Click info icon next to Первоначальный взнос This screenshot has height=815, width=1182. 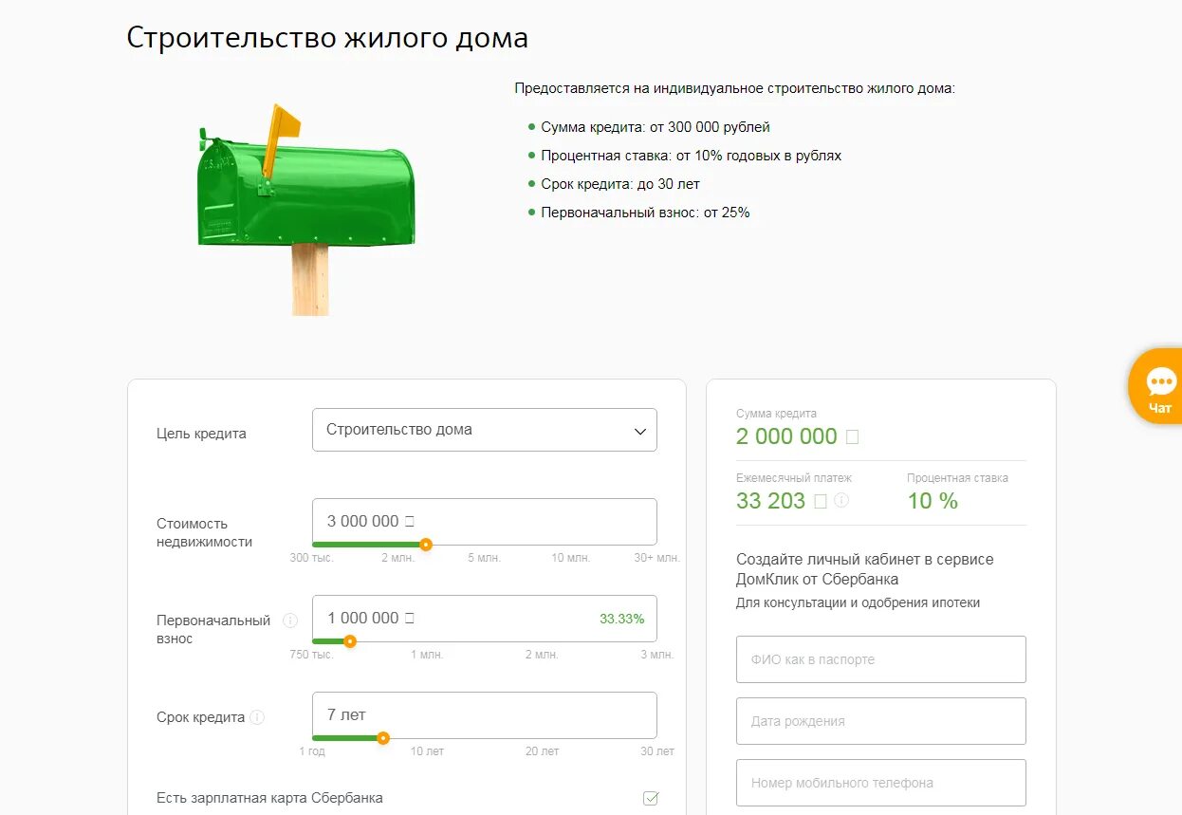[x=290, y=621]
